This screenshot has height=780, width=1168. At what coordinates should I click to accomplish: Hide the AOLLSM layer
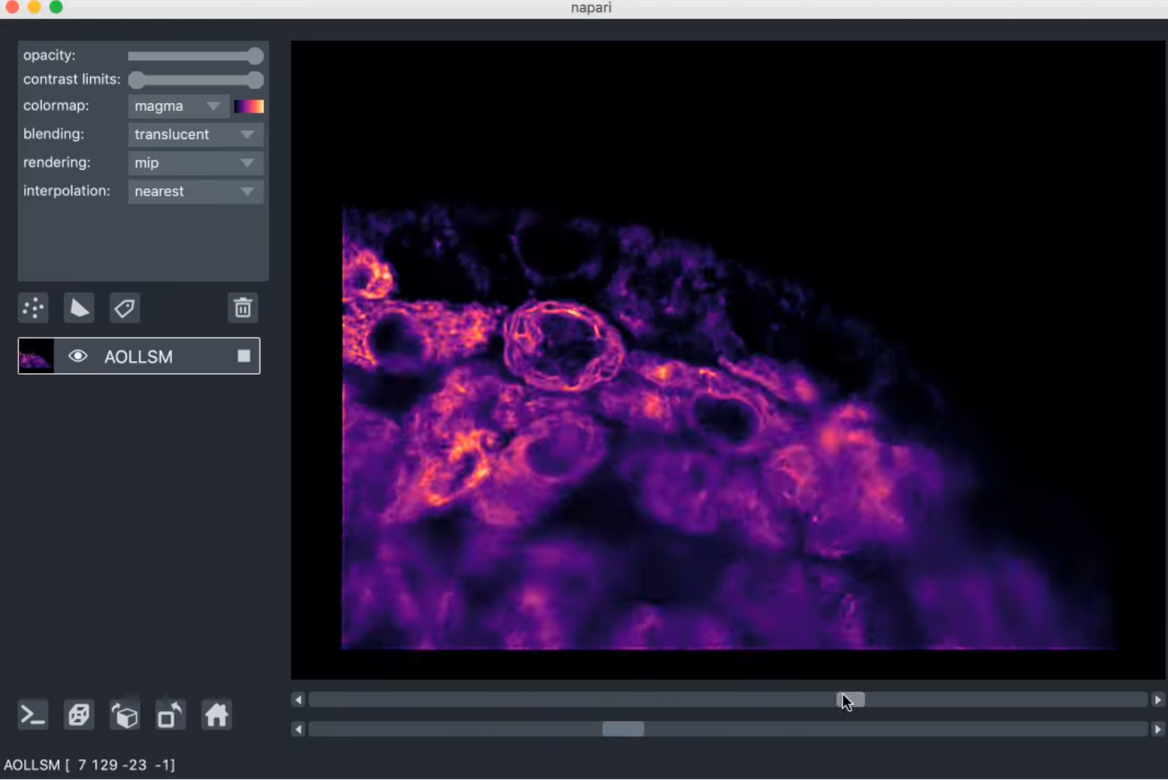coord(78,356)
